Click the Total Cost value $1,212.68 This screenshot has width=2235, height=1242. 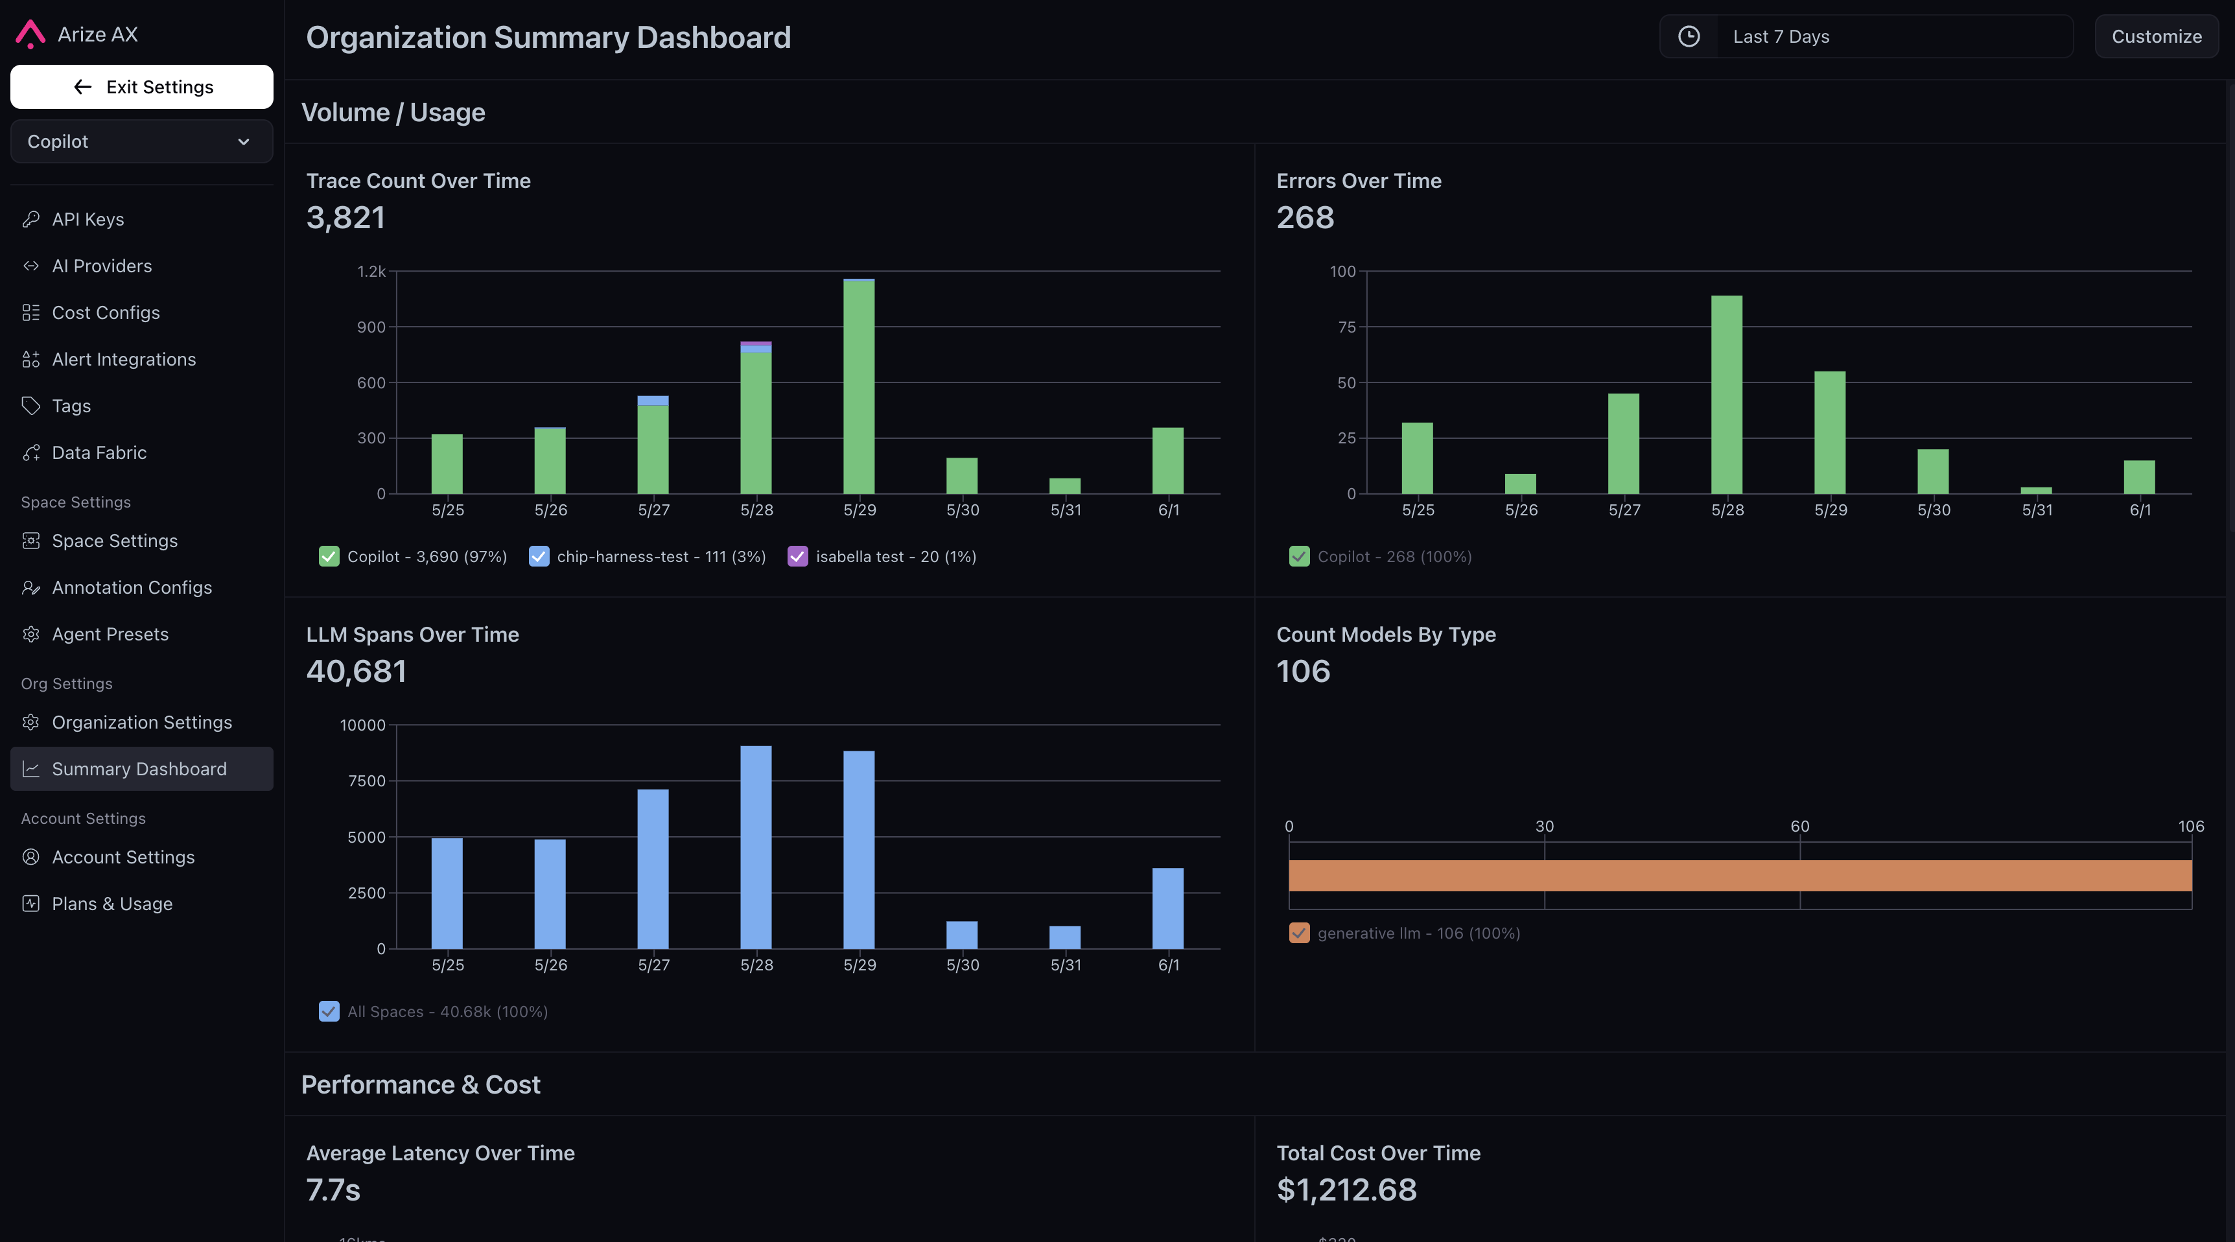coord(1346,1189)
